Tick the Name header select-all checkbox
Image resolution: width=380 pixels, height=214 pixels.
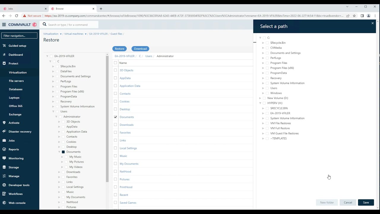tap(115, 63)
